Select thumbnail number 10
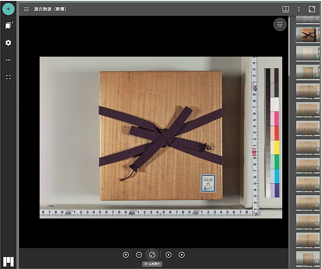Image resolution: width=322 pixels, height=269 pixels. pyautogui.click(x=307, y=184)
